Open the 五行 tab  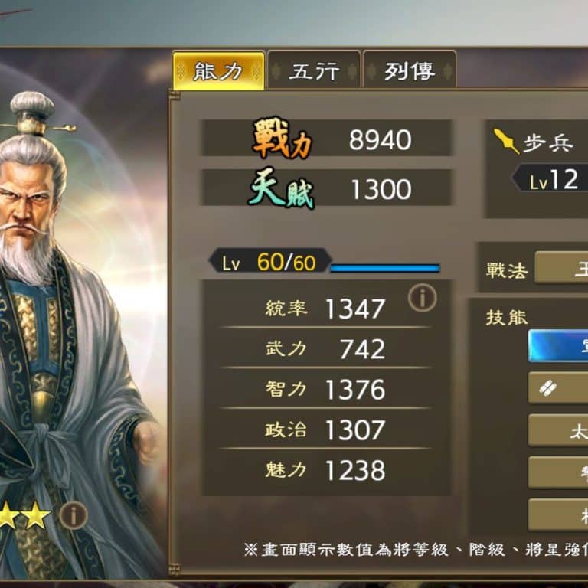pyautogui.click(x=314, y=70)
